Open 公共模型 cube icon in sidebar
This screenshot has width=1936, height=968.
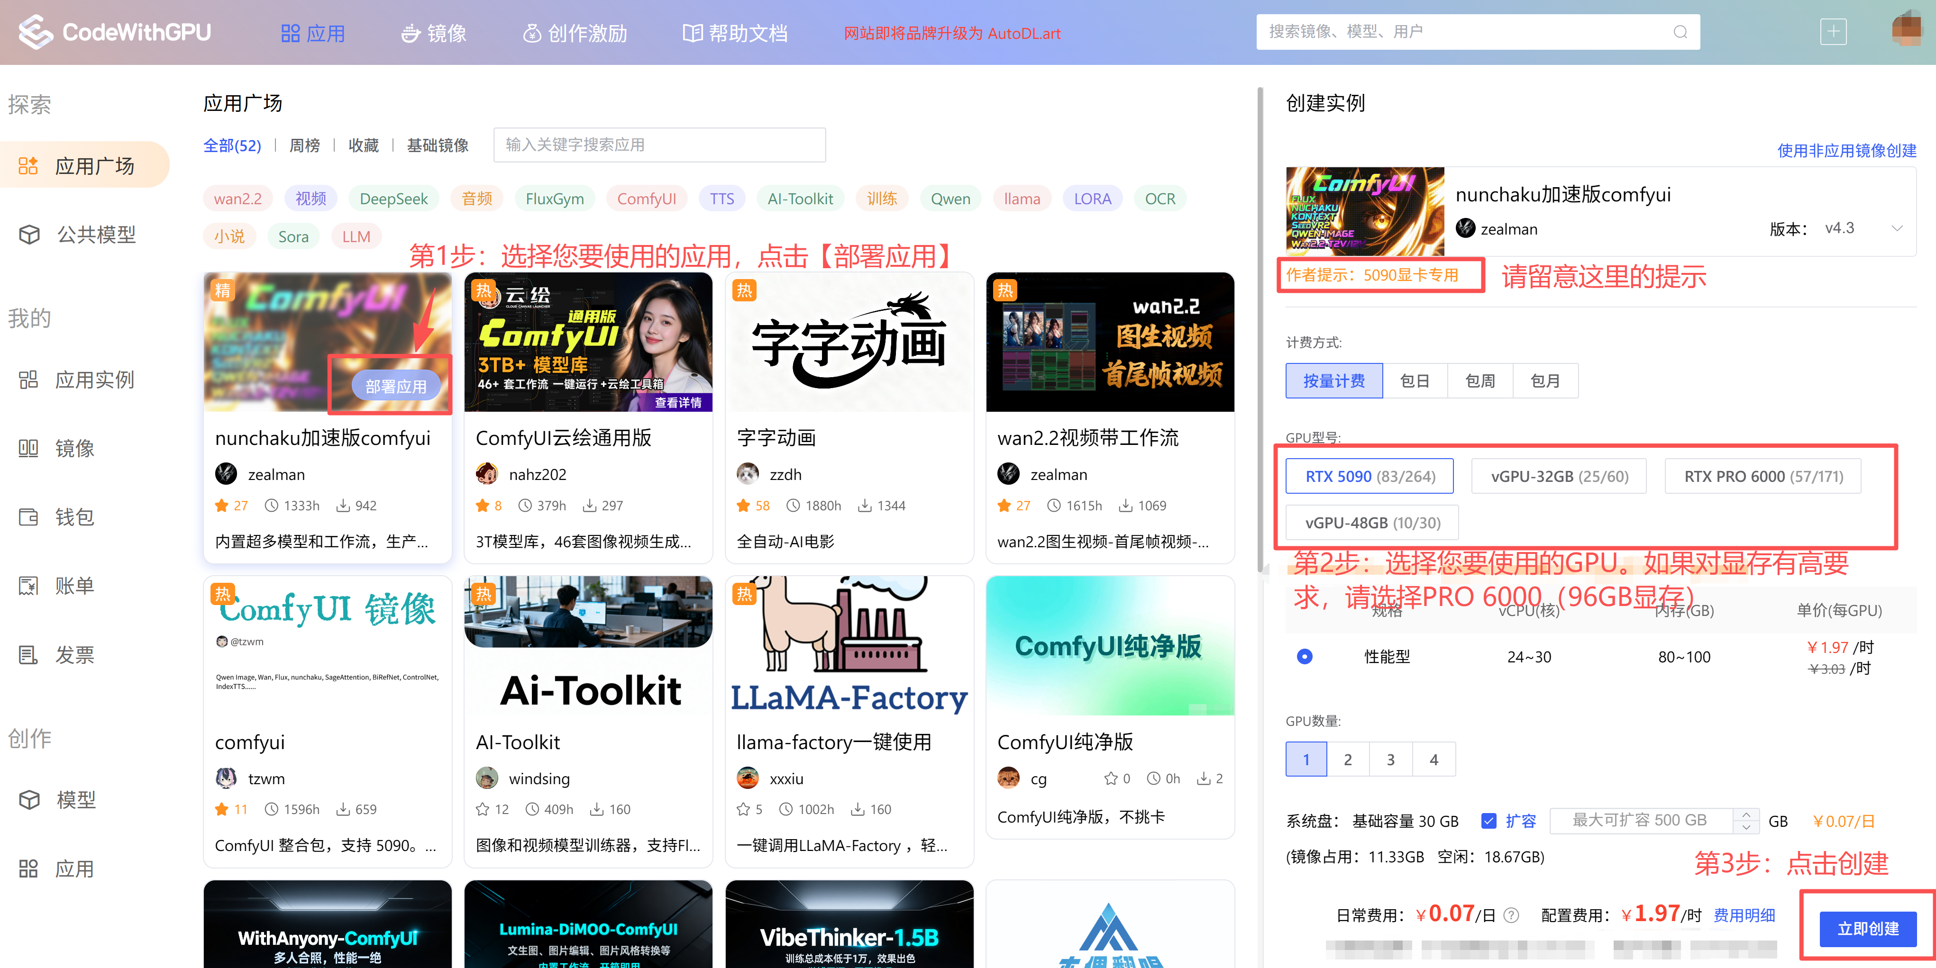coord(29,235)
